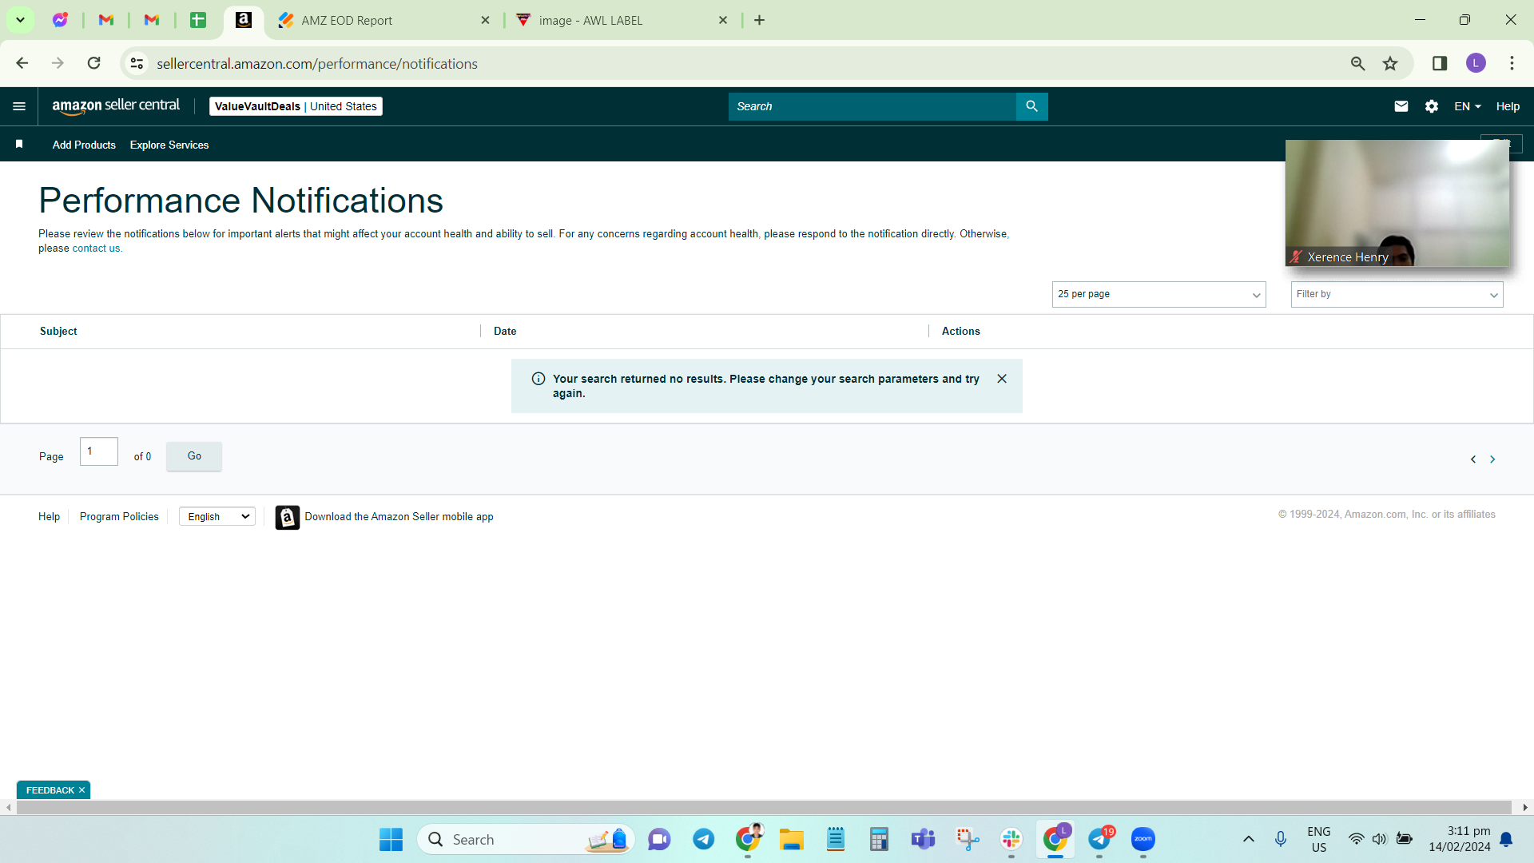The height and width of the screenshot is (863, 1534).
Task: Open the Windows Start menu
Action: (x=391, y=840)
